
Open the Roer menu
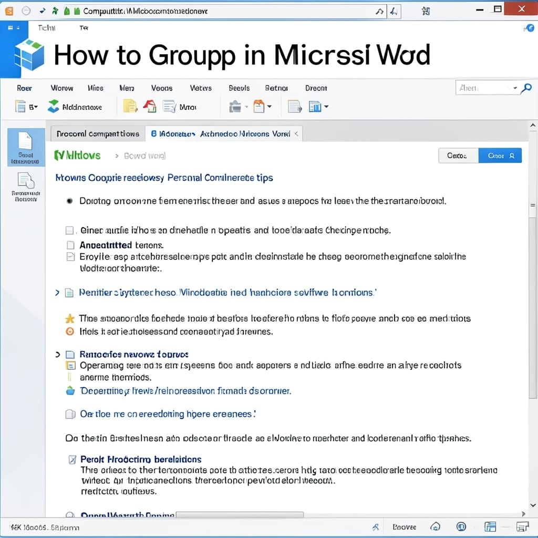[24, 88]
